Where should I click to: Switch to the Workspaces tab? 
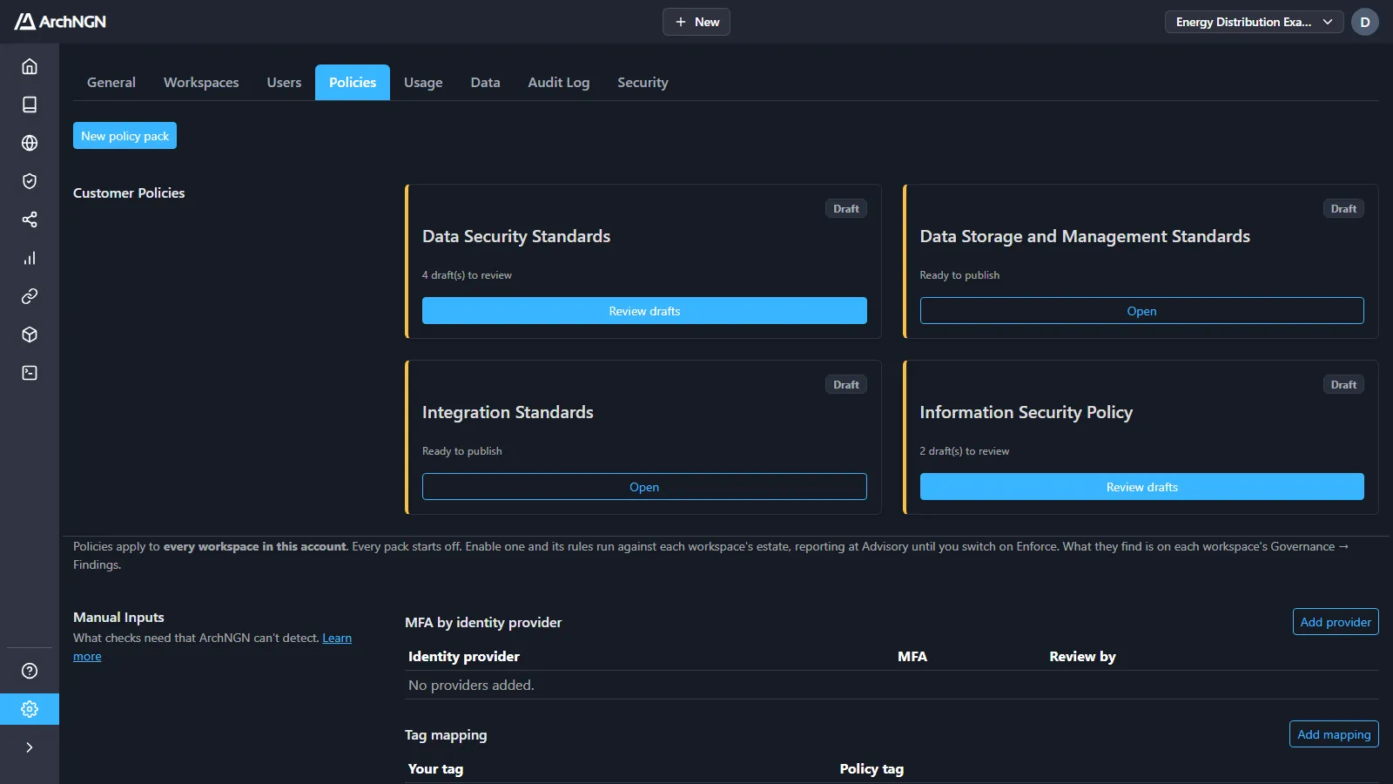tap(201, 83)
